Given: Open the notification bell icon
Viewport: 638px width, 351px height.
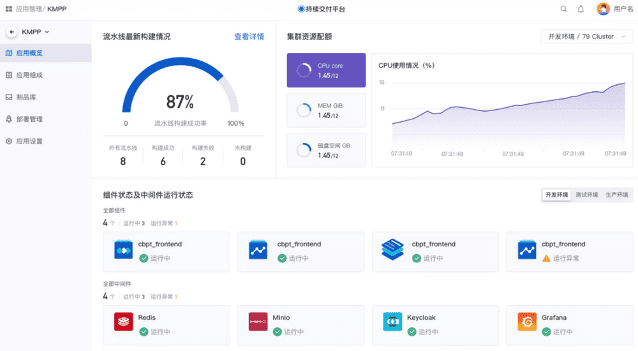Looking at the screenshot, I should pos(581,9).
